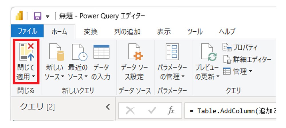Screen dimensions: 286x128
Task: Open the 管理 (Manage) dropdown
Action: 237,71
